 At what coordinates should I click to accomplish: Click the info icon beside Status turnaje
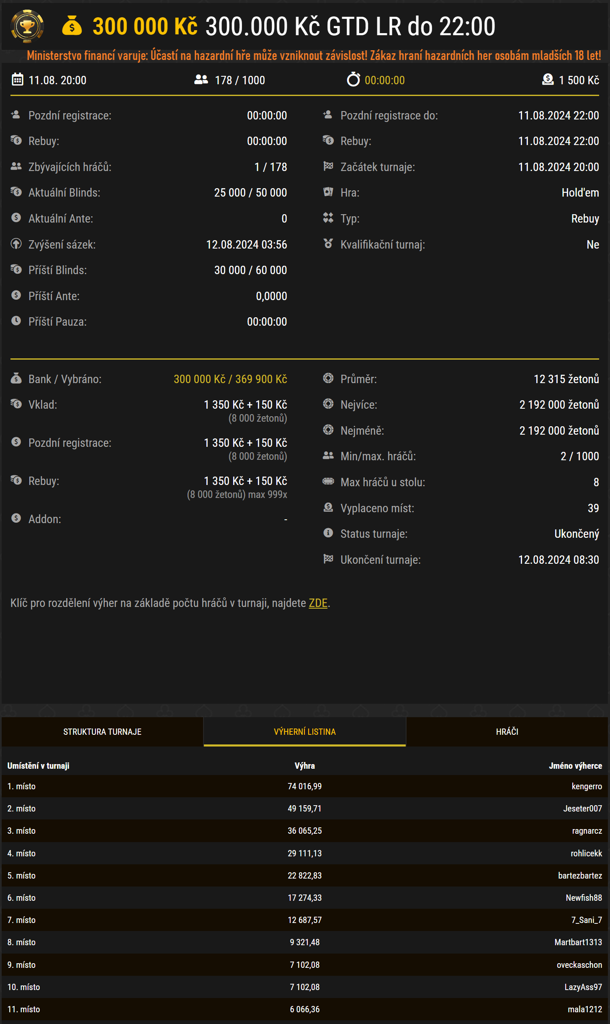coord(328,533)
